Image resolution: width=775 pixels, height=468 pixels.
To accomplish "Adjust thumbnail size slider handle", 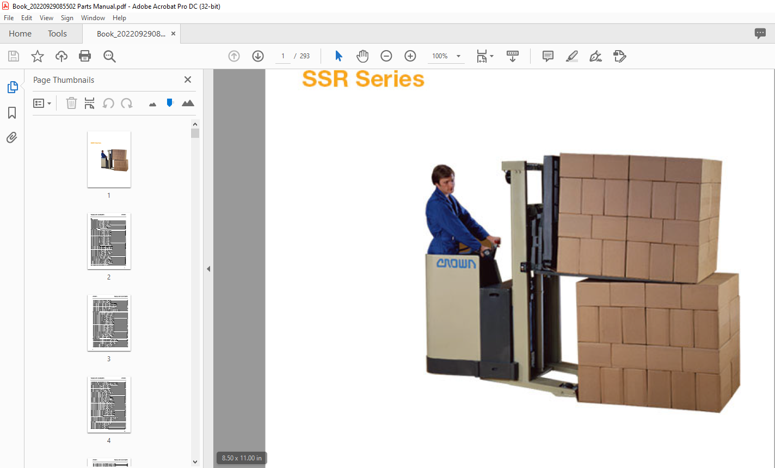I will pyautogui.click(x=170, y=102).
